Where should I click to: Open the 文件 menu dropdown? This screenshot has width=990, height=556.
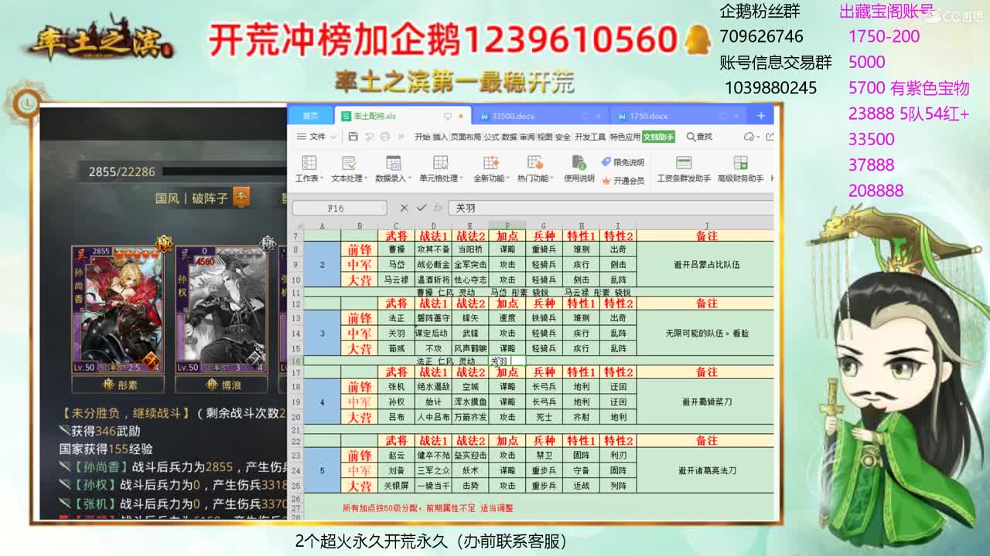tap(317, 137)
